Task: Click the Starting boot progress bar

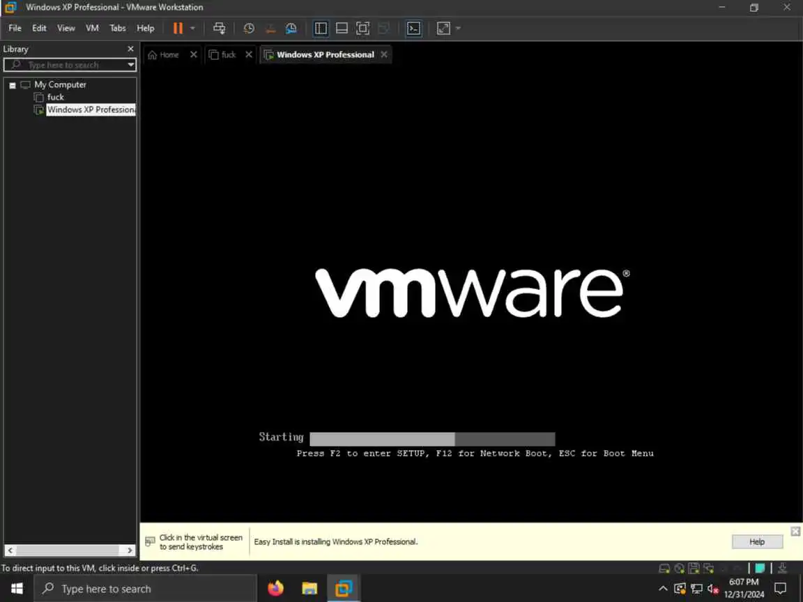Action: [432, 439]
